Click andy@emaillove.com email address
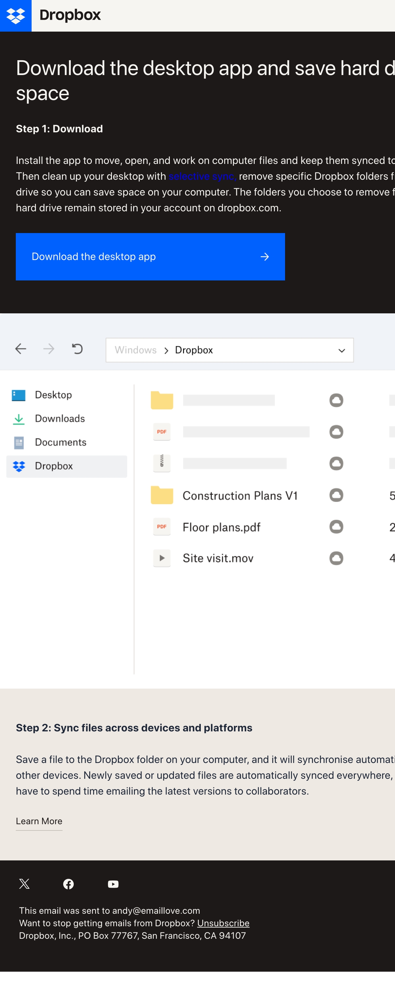395x998 pixels. (x=156, y=911)
